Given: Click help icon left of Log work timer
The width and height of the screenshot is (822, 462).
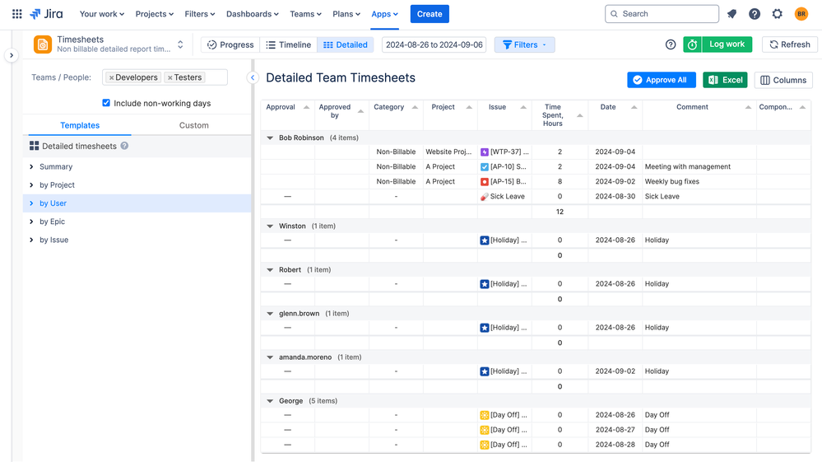Looking at the screenshot, I should point(671,44).
